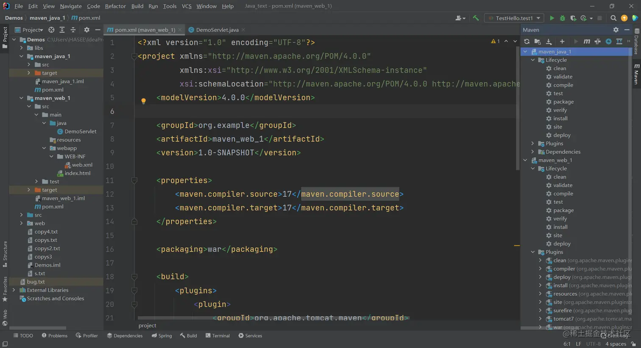Go to previous highlighted error arrow
Screen dimensions: 641x348
coord(506,42)
